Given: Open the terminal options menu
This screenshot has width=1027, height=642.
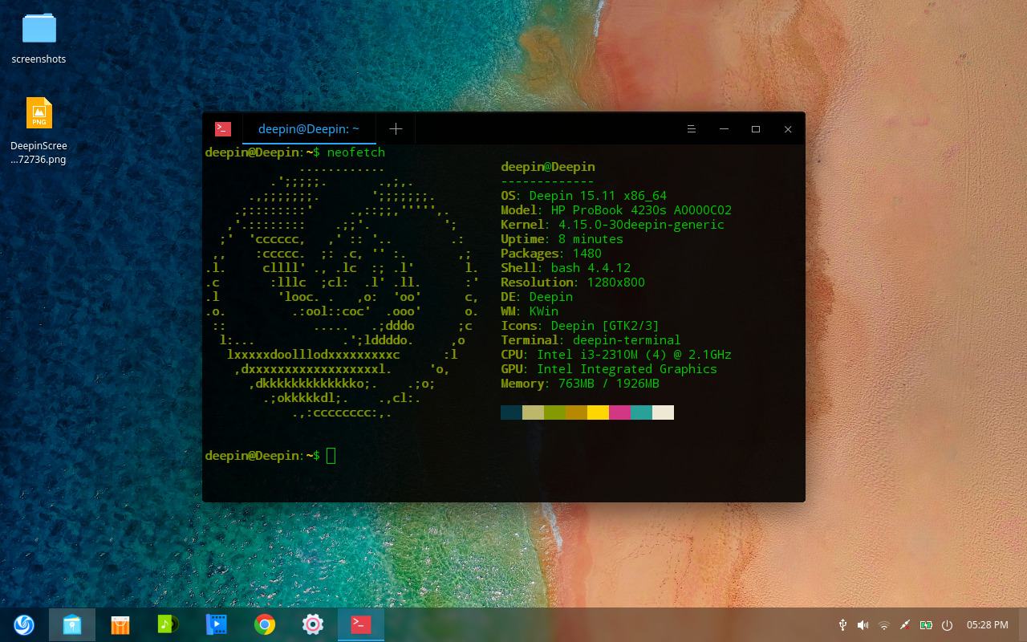Looking at the screenshot, I should tap(691, 128).
